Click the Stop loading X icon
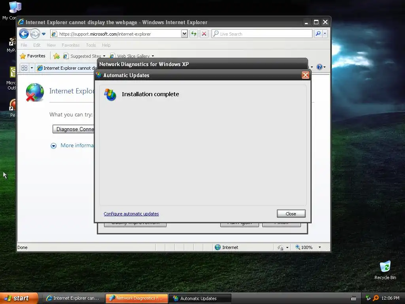This screenshot has width=405, height=304. point(204,34)
